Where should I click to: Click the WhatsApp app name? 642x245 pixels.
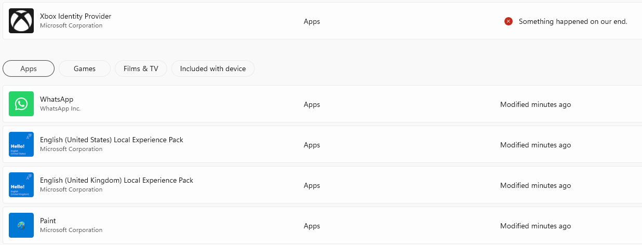(57, 99)
